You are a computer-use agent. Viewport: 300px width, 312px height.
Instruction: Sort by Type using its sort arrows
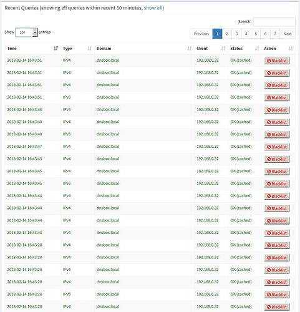pyautogui.click(x=90, y=49)
